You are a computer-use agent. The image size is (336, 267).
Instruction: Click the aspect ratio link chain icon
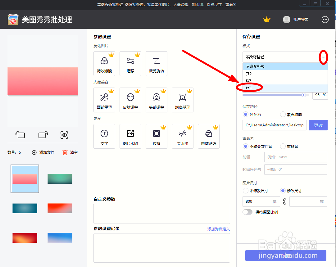coord(284,201)
